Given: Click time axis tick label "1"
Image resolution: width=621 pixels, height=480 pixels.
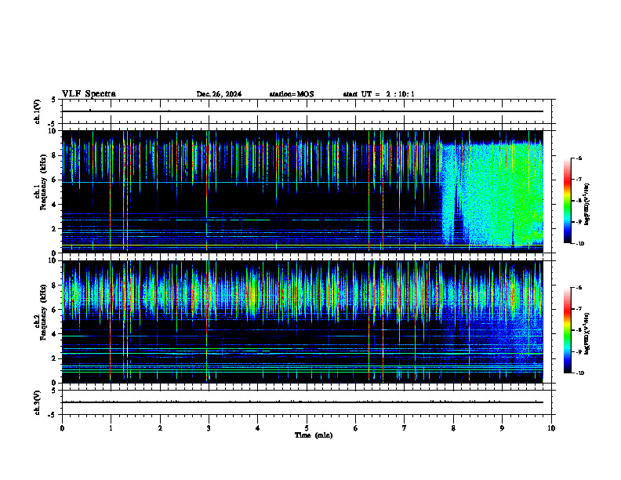Looking at the screenshot, I should click(111, 428).
